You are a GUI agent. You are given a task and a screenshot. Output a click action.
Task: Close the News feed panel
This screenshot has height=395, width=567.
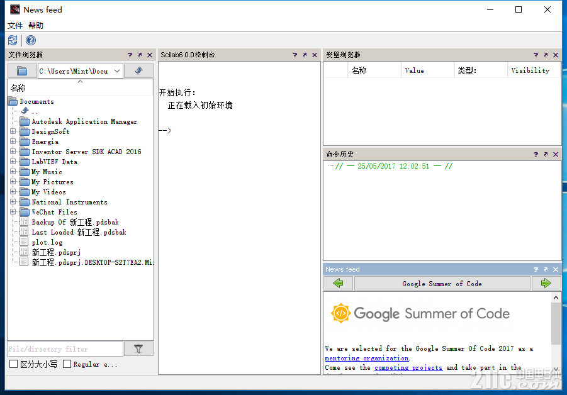[556, 269]
